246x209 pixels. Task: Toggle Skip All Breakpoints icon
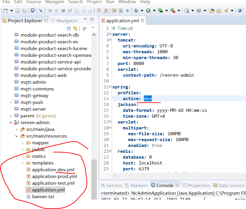pos(41,11)
